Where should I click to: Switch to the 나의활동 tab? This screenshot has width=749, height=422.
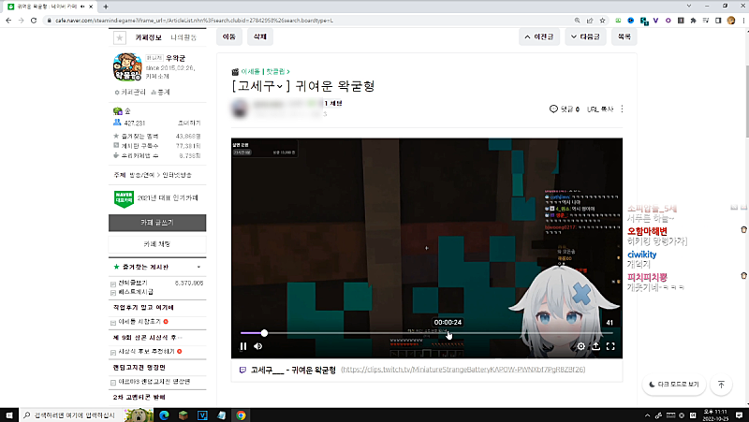(184, 37)
